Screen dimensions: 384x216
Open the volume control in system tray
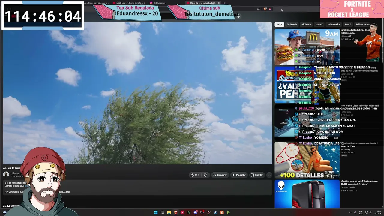click(x=371, y=212)
